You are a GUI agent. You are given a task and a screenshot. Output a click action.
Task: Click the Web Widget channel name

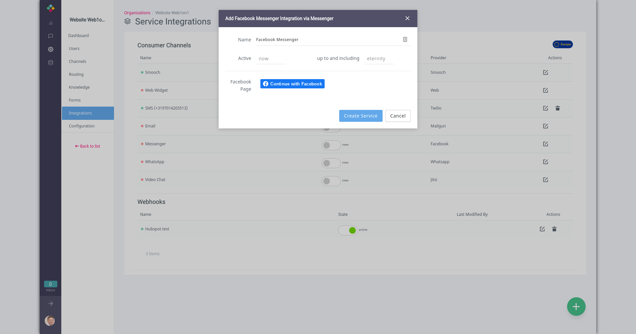[x=156, y=90]
